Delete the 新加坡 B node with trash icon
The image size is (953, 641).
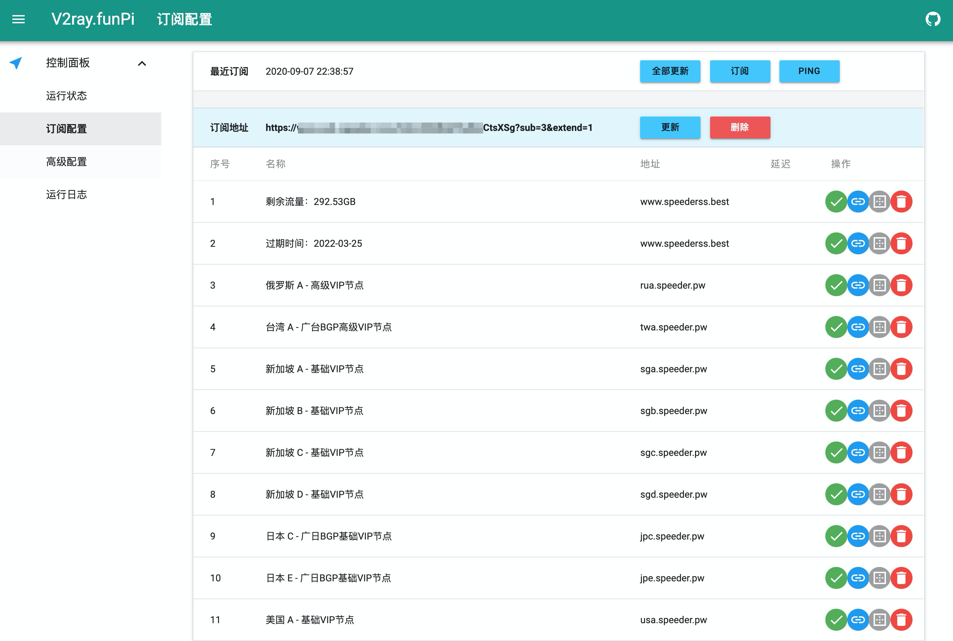[x=901, y=411]
